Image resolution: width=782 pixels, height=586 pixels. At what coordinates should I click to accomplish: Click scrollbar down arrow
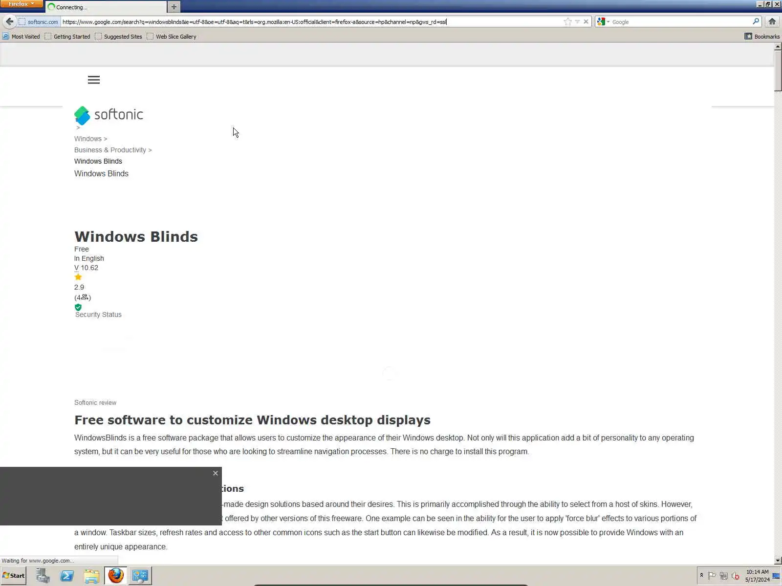pos(778,561)
